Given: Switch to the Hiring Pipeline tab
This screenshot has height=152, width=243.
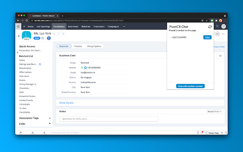Looking at the screenshot, I should [x=94, y=46].
